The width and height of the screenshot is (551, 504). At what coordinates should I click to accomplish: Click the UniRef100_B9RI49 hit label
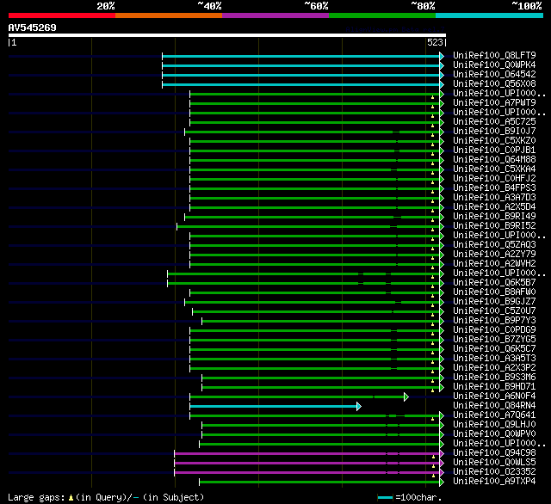(x=493, y=216)
